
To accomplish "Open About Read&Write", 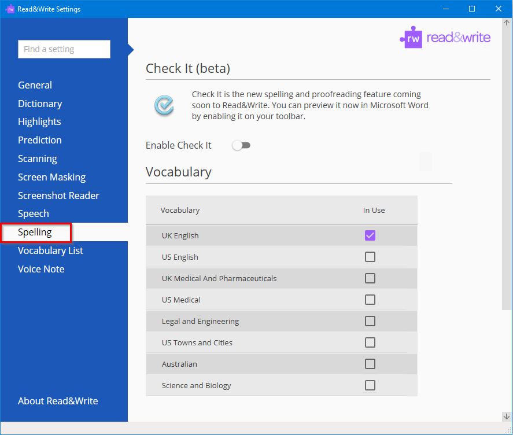I will coord(58,401).
